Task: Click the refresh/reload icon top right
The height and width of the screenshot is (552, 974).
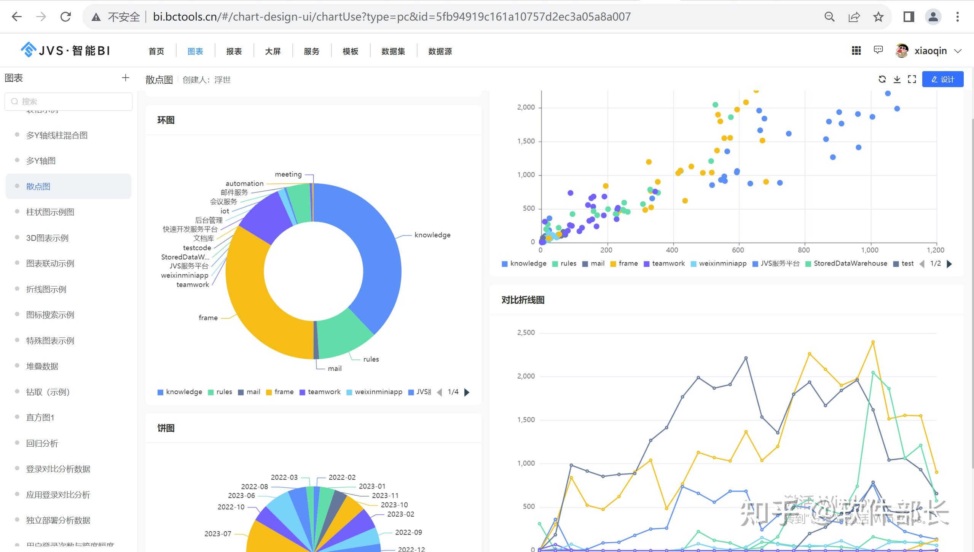Action: click(x=882, y=80)
